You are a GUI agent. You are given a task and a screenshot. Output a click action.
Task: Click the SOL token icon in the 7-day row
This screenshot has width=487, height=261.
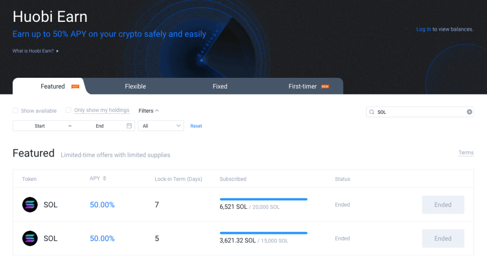point(30,205)
